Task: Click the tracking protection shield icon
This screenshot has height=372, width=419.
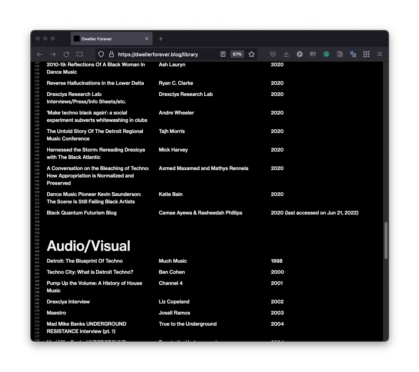Action: [101, 54]
